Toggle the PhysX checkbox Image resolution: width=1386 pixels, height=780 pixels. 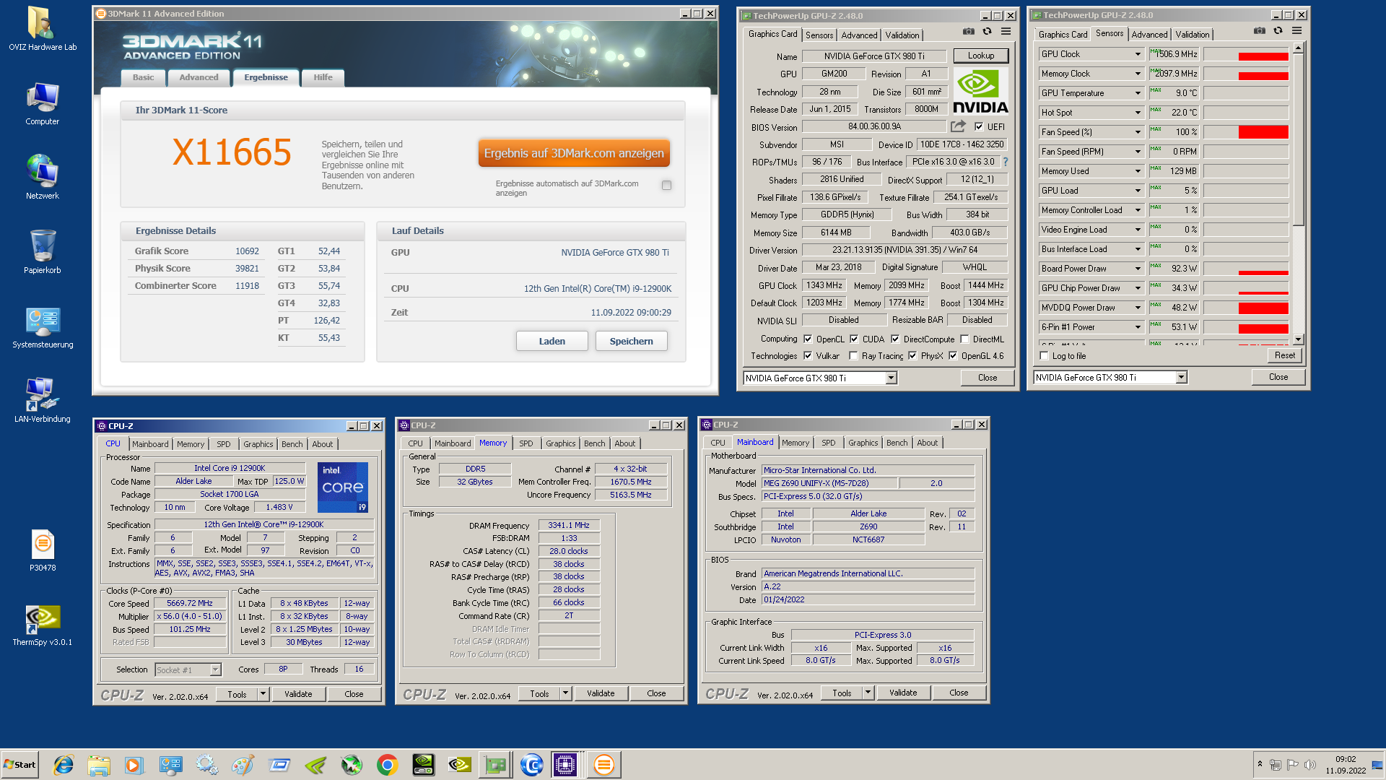pyautogui.click(x=912, y=355)
